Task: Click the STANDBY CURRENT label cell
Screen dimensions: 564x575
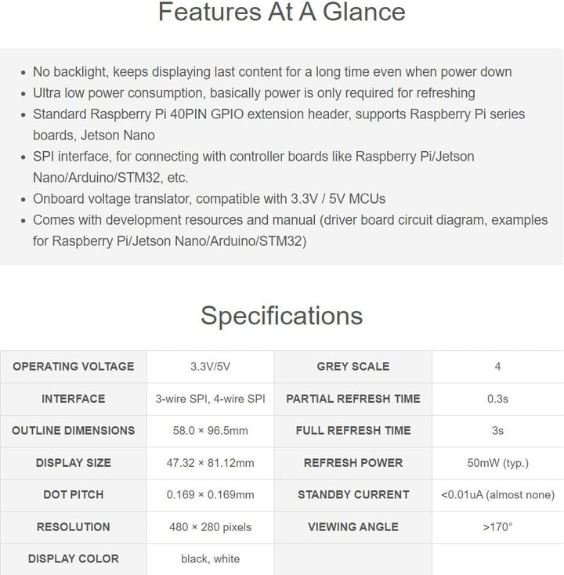Action: pyautogui.click(x=353, y=494)
